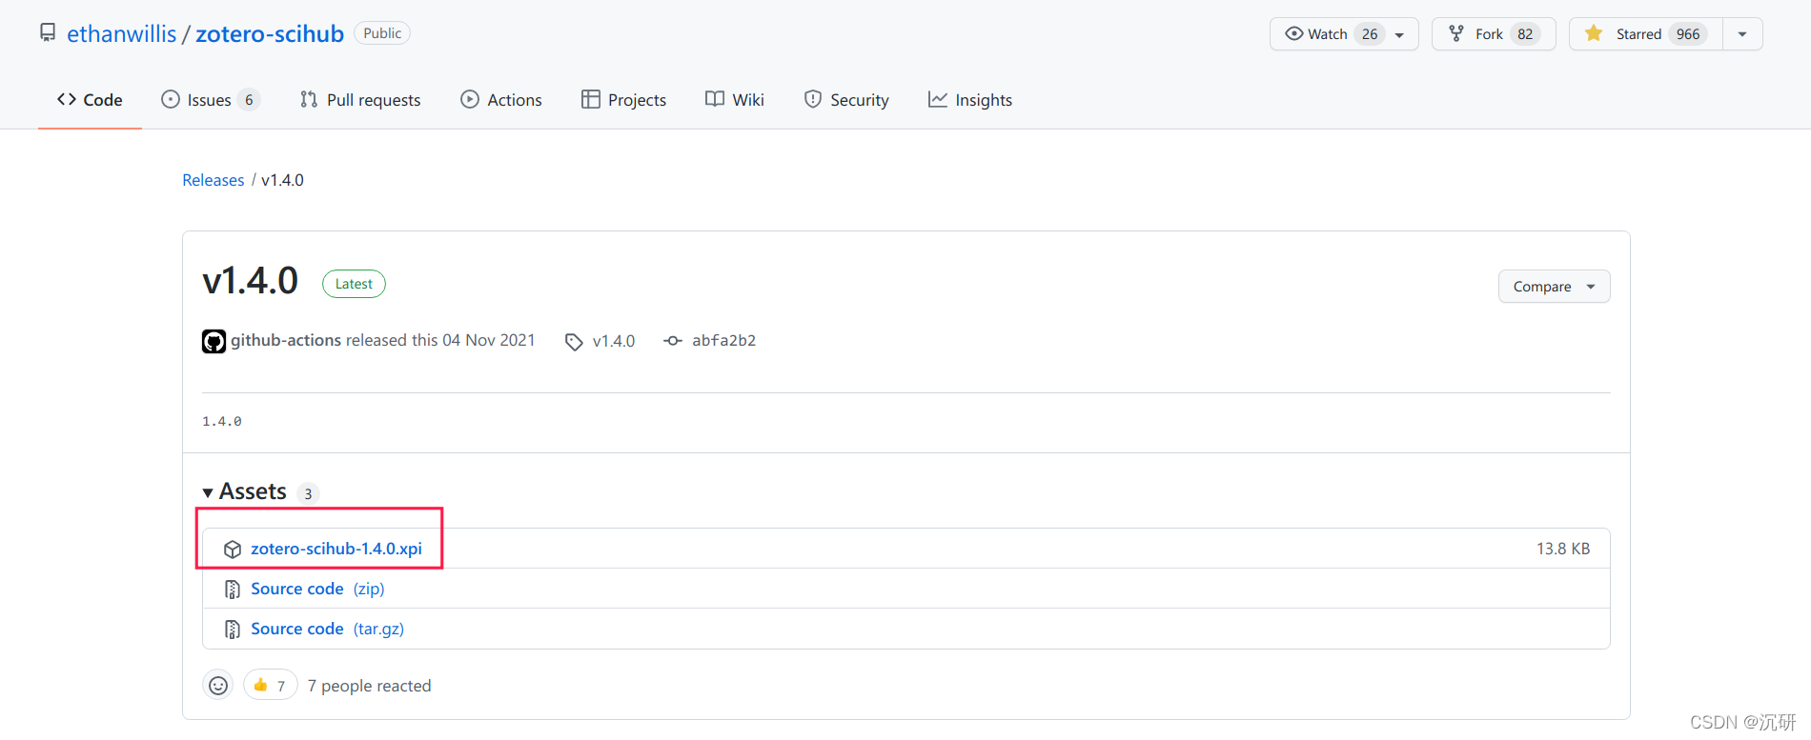Open the Issues tab
Viewport: 1811px width, 740px height.
tap(211, 100)
